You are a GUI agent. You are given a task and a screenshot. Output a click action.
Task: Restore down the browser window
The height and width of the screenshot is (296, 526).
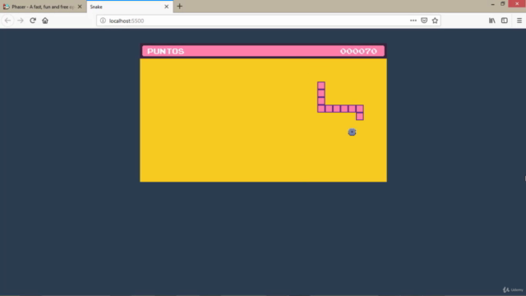502,4
